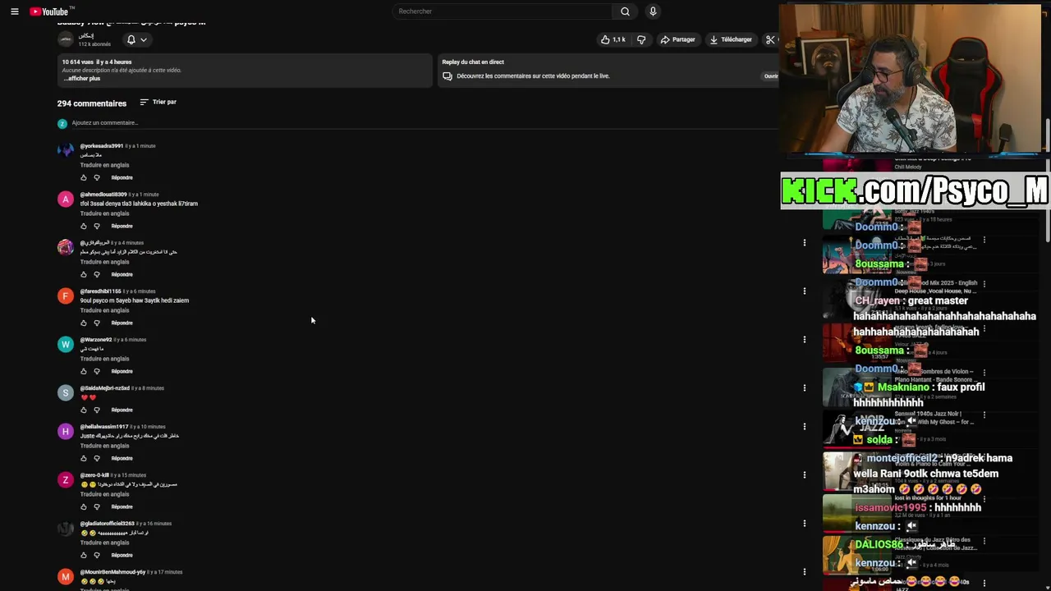Expand the notification bell dropdown

[x=136, y=39]
